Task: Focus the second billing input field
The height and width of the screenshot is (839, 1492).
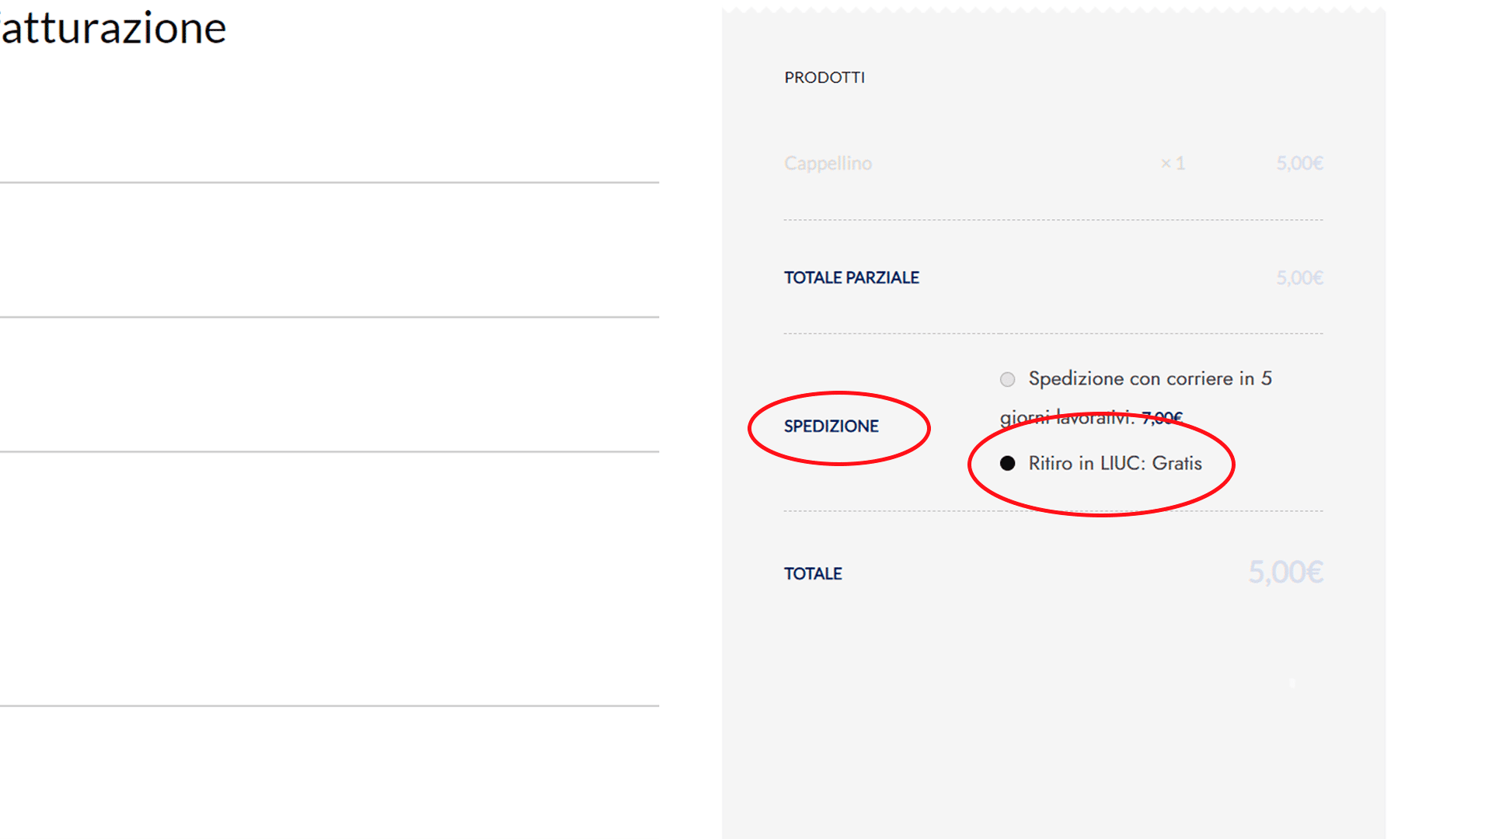Action: (x=329, y=294)
